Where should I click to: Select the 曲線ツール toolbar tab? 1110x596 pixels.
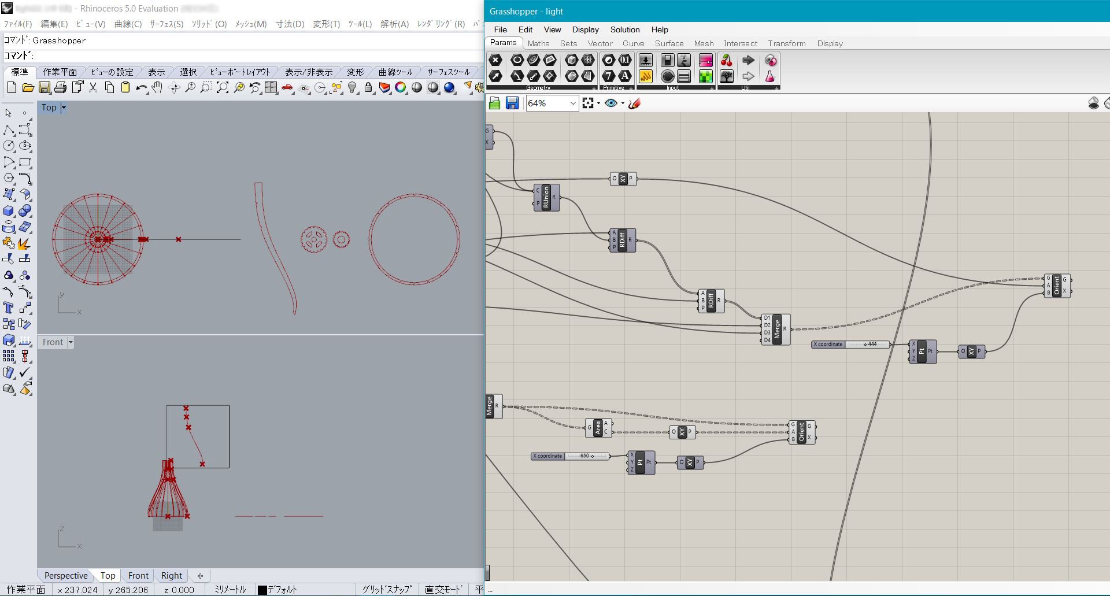pyautogui.click(x=395, y=72)
